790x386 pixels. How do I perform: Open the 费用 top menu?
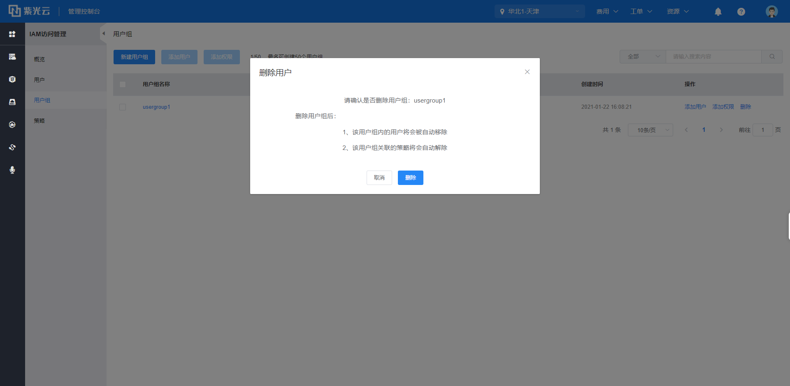click(607, 12)
